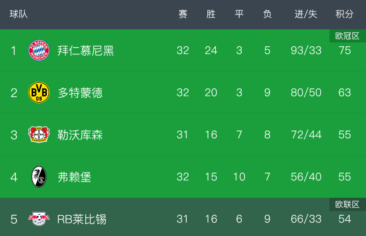
Task: Click the Bayern Munich club logo
Action: [x=39, y=50]
